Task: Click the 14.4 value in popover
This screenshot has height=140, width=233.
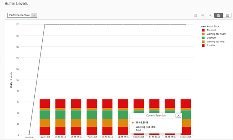Action: 138,130
